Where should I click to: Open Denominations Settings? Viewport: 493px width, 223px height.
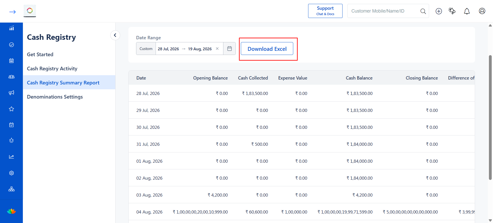tap(55, 97)
